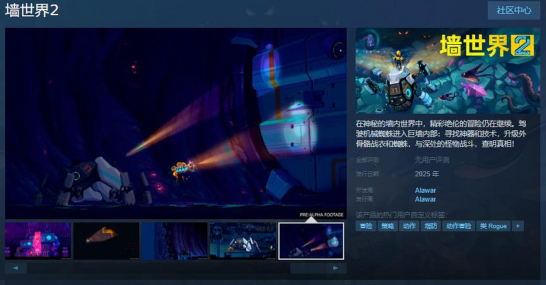Add a tag with the plus button
The image size is (546, 285).
coord(518,226)
